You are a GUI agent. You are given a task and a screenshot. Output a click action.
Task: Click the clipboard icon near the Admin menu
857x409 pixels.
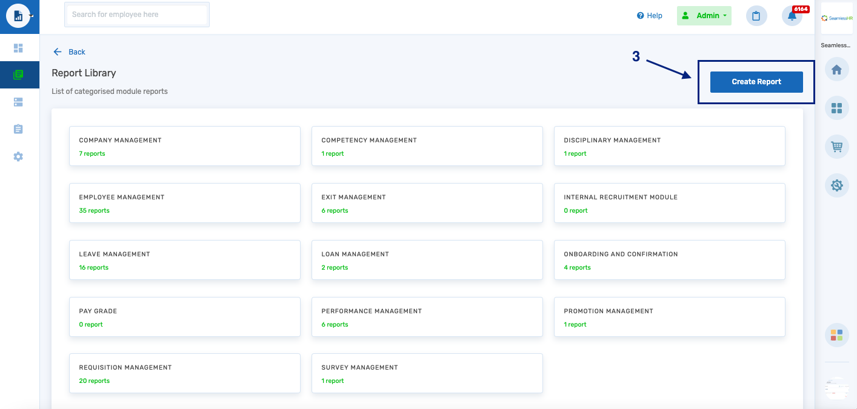pos(756,15)
